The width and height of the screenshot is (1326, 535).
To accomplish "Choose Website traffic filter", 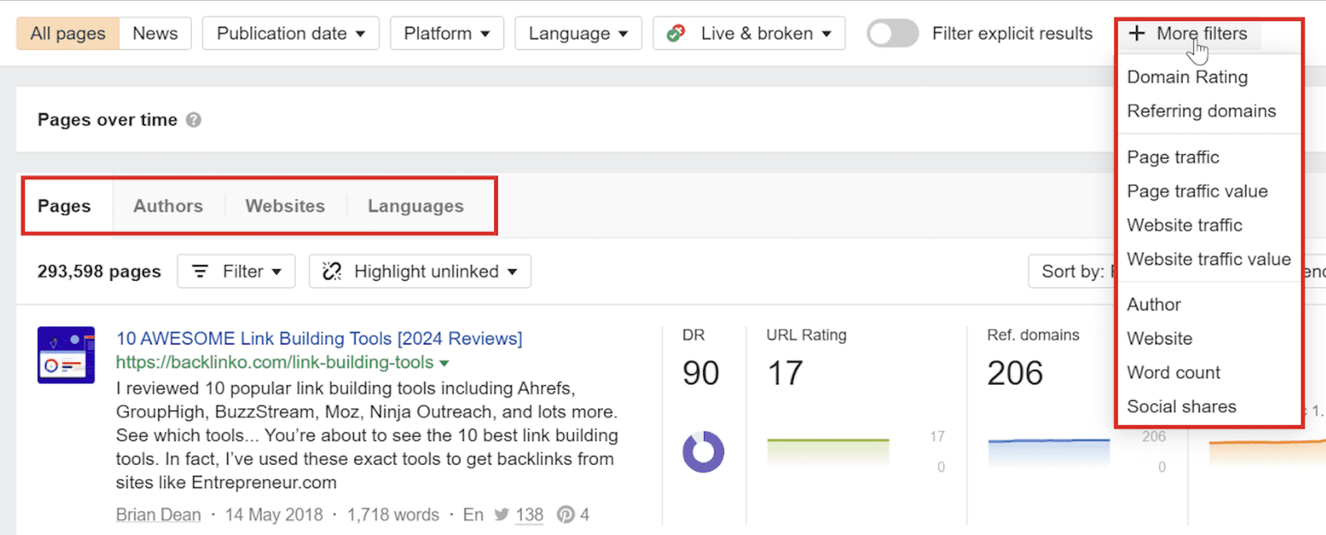I will point(1185,225).
